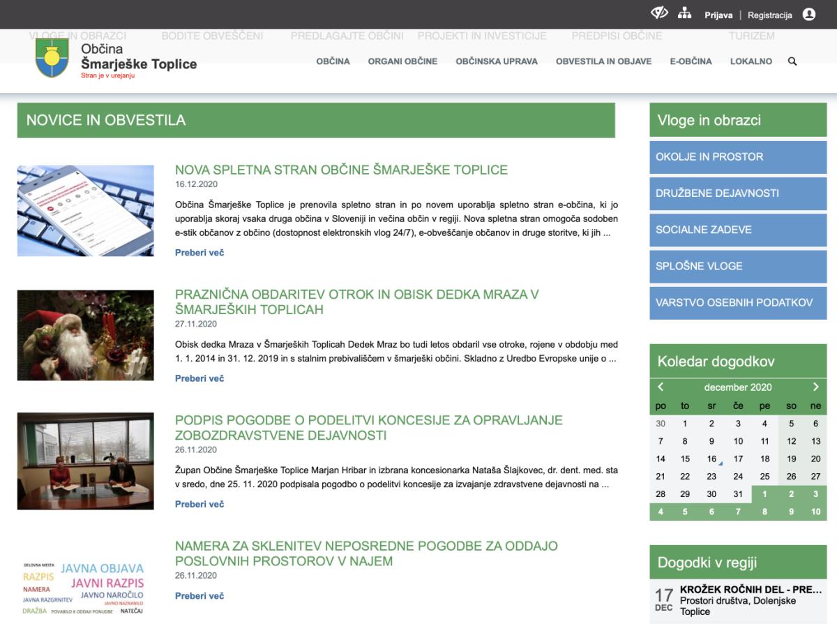Image resolution: width=837 pixels, height=624 pixels.
Task: Select November 30 in the calendar
Action: tap(661, 423)
